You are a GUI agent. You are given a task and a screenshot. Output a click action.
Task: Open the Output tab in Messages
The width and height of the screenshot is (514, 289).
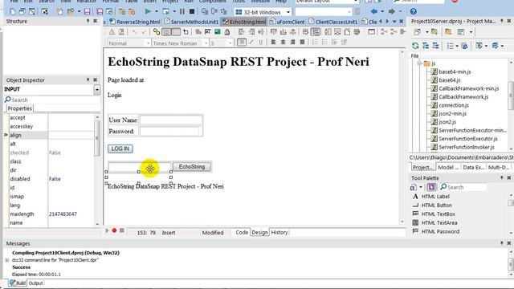tap(35, 283)
